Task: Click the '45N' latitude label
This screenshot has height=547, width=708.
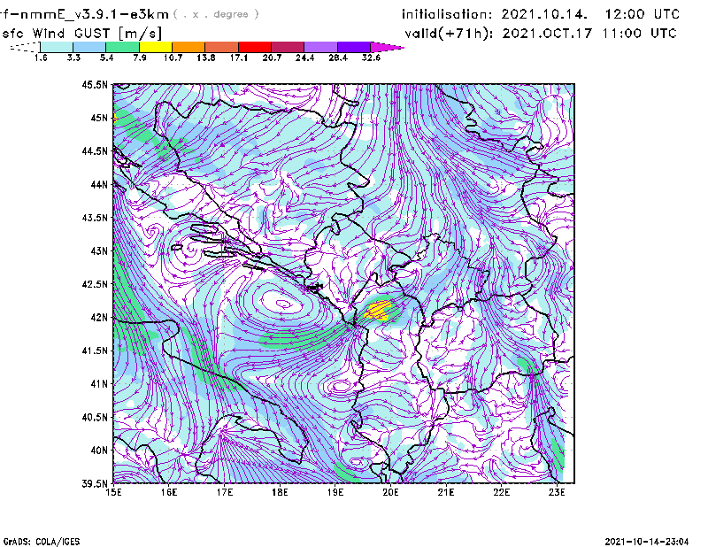Action: [99, 118]
